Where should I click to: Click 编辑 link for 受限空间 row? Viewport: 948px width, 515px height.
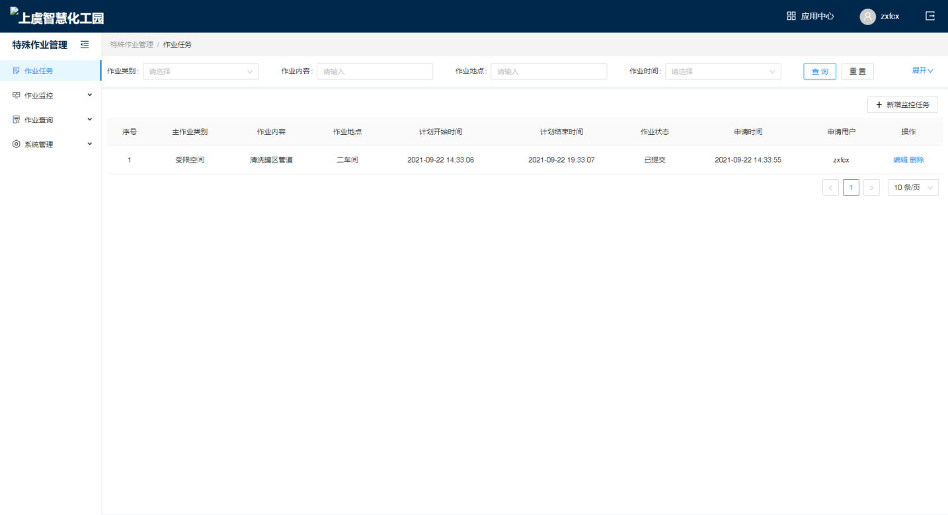[x=900, y=160]
